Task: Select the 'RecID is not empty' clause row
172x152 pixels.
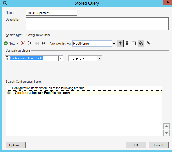Action: point(42,93)
